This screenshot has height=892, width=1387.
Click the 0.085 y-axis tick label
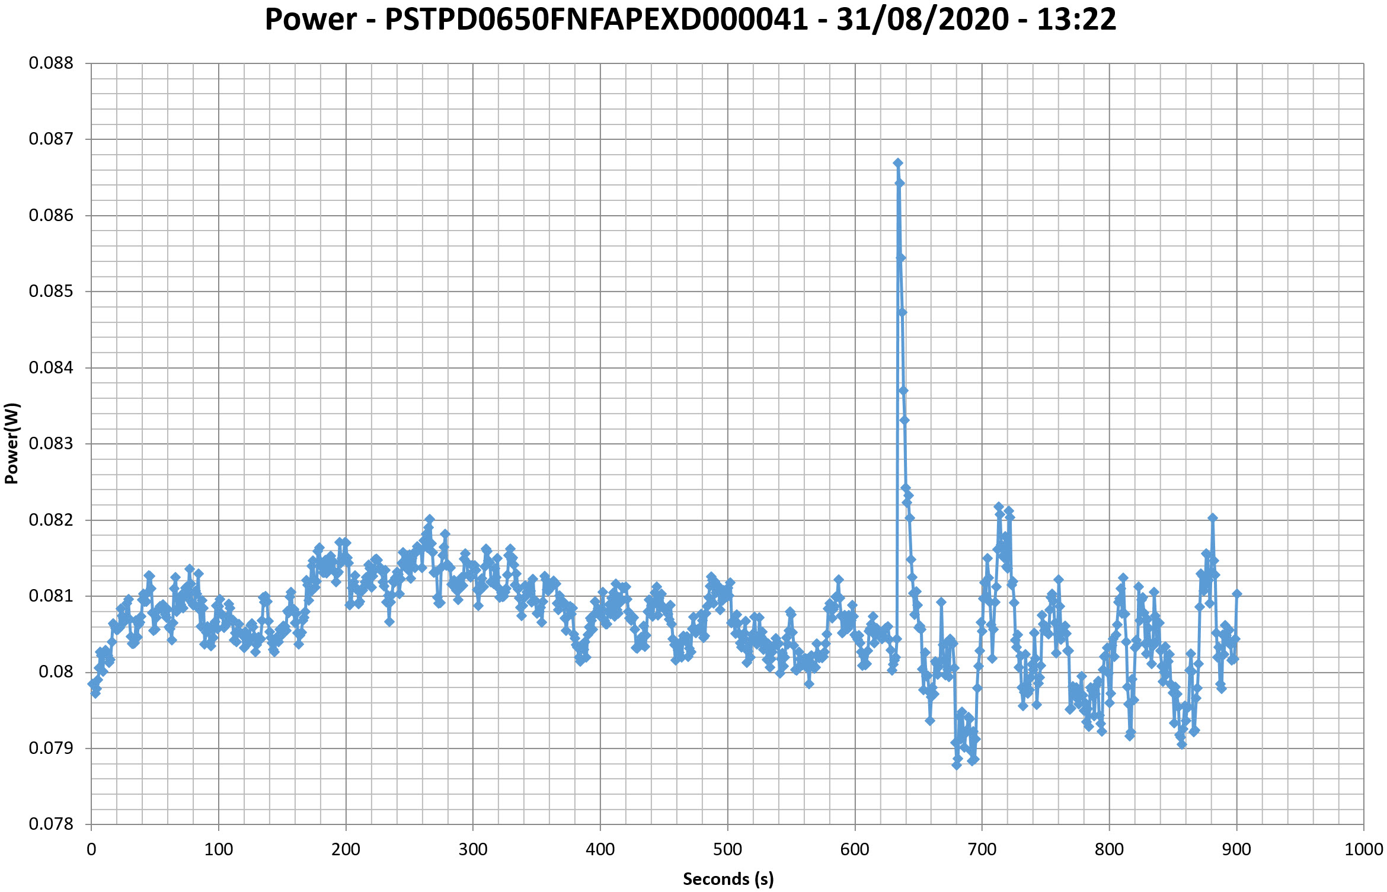coord(51,291)
